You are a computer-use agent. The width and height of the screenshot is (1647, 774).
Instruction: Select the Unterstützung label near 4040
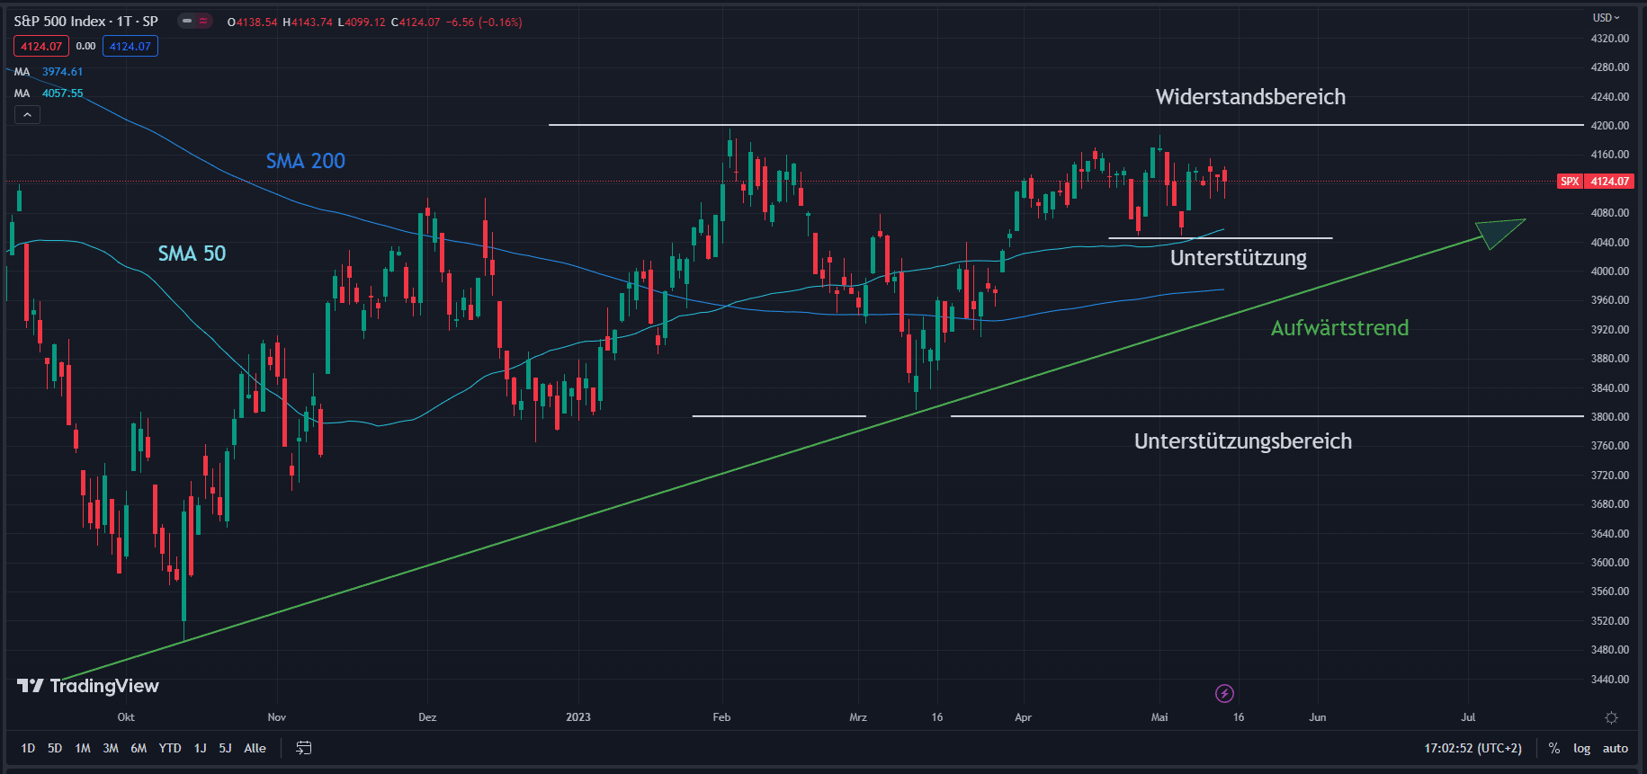1239,258
